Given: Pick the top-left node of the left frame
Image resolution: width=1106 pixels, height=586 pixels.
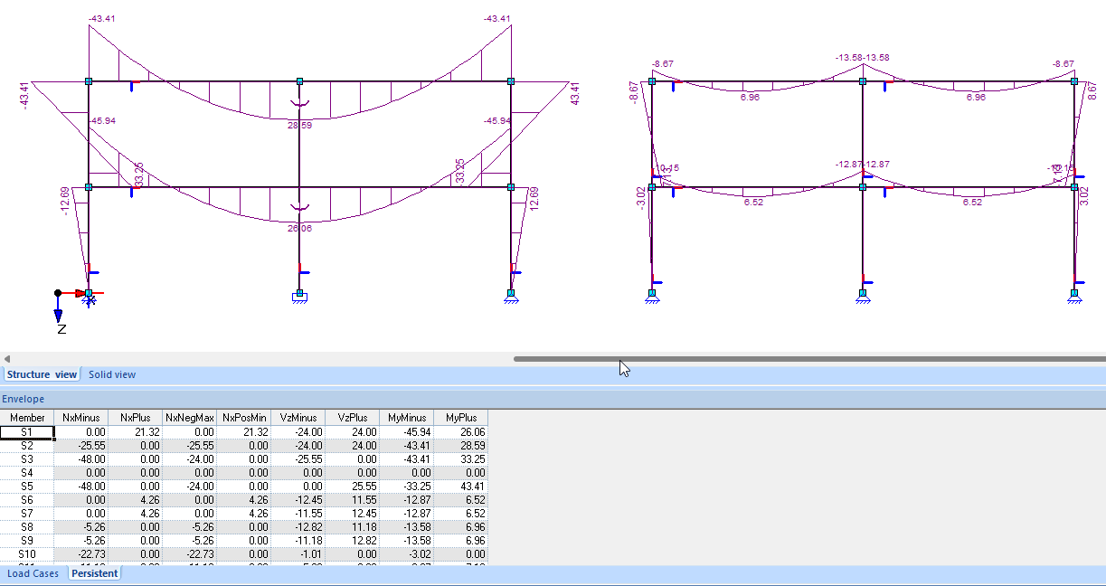Looking at the screenshot, I should [89, 81].
